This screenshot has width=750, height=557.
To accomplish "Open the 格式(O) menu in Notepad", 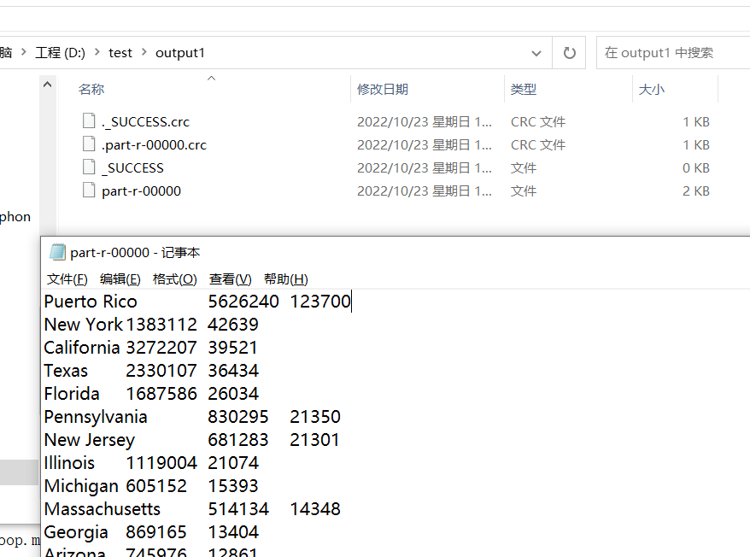I will 174,279.
